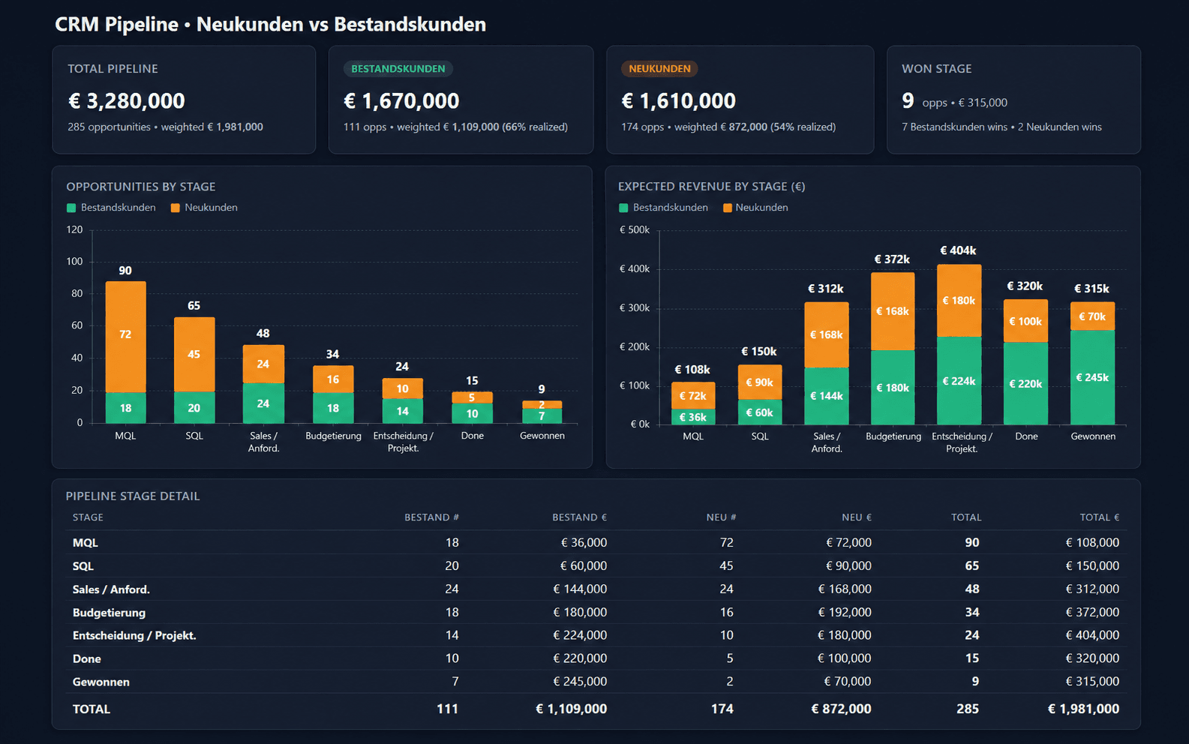
Task: Click the € 36,000 Bestand cell for MQL
Action: pyautogui.click(x=584, y=543)
